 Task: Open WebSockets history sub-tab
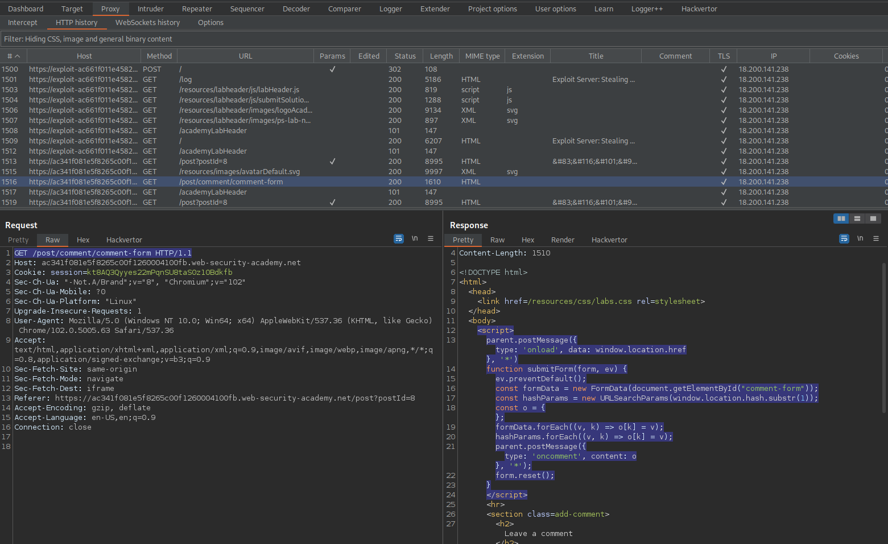click(x=147, y=22)
